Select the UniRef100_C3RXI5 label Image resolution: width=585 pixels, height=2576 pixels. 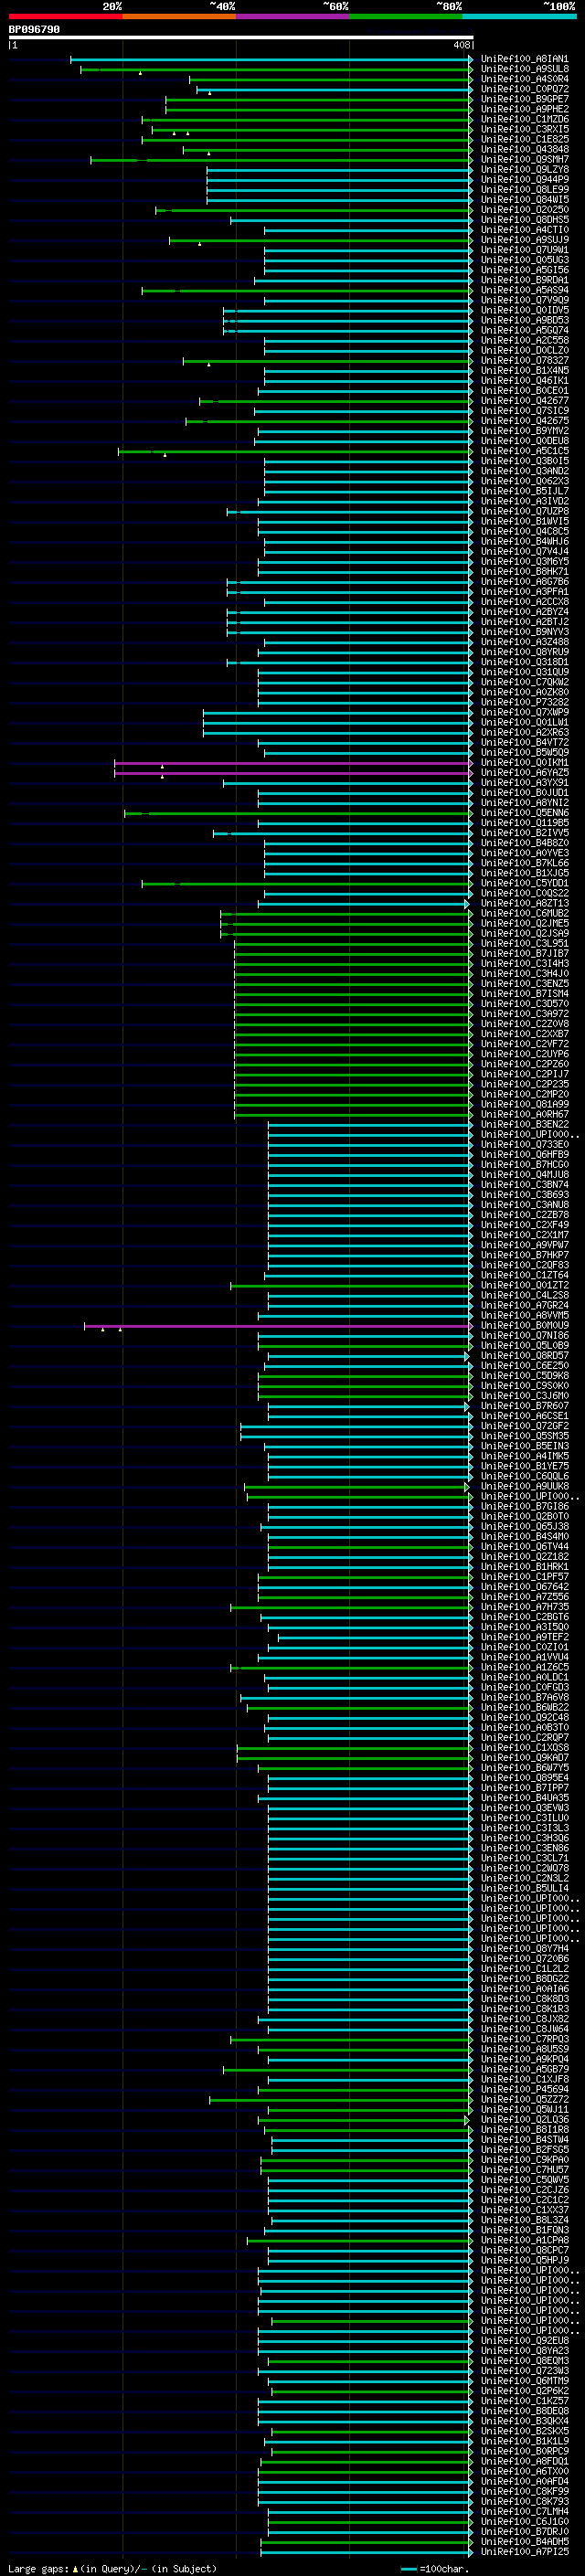coord(525,129)
